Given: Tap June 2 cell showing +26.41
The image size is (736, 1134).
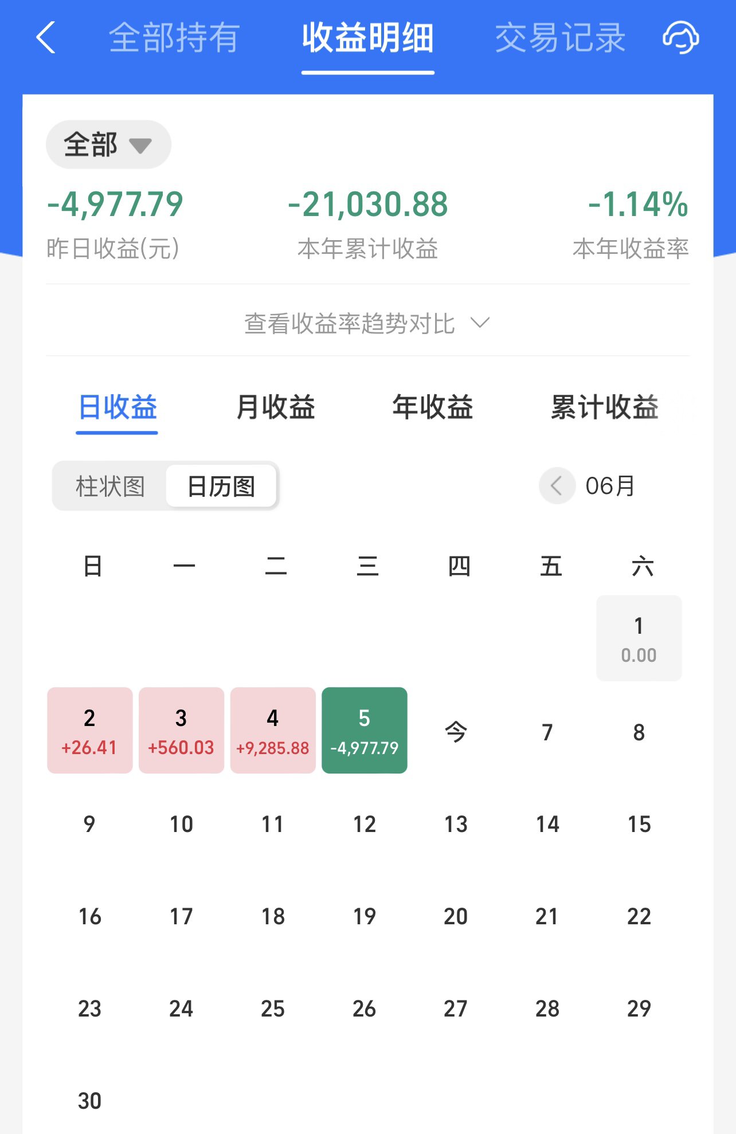Looking at the screenshot, I should click(90, 731).
